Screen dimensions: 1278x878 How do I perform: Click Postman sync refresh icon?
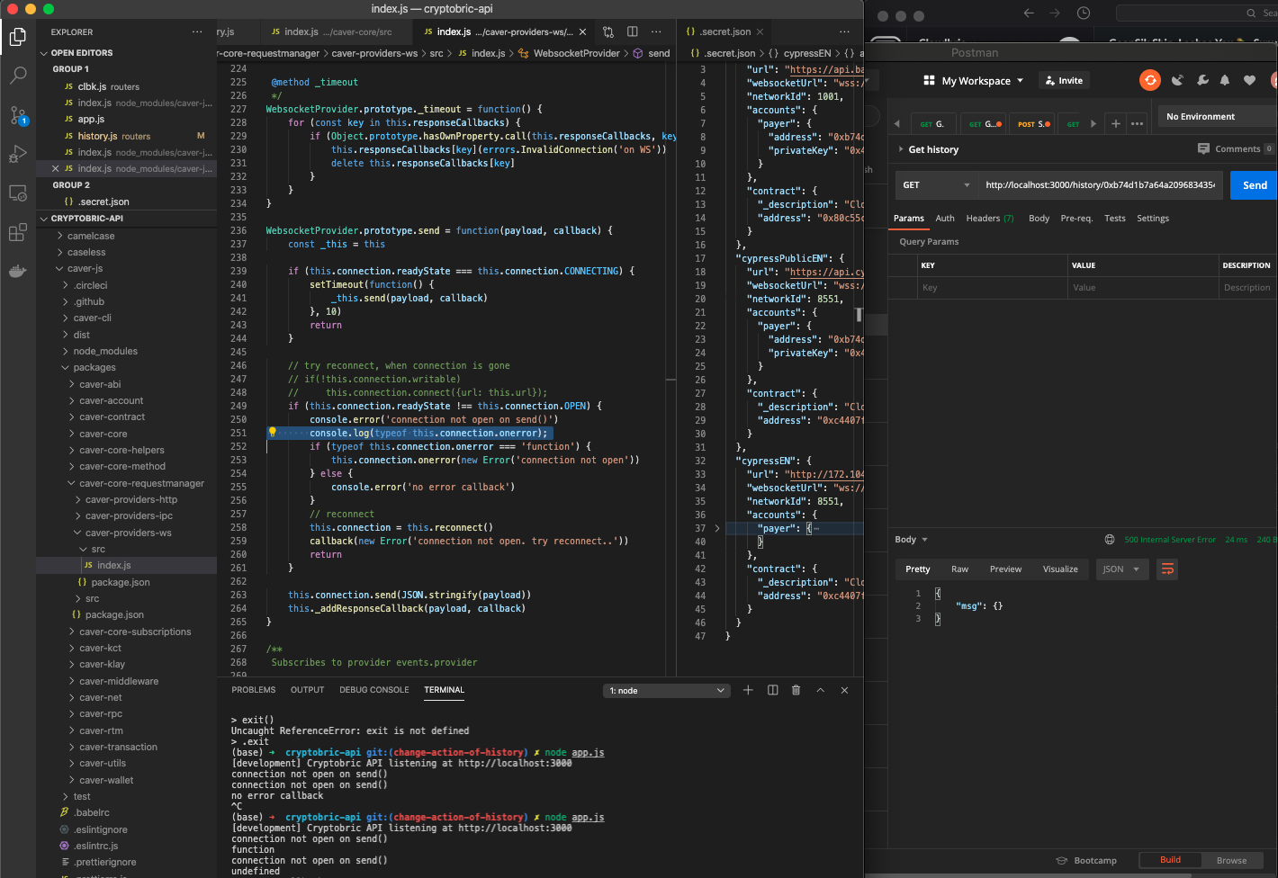1150,80
